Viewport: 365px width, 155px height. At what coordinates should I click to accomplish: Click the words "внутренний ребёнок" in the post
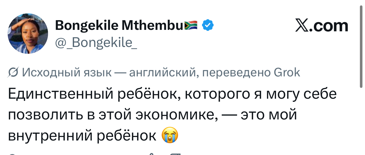pyautogui.click(x=82, y=135)
